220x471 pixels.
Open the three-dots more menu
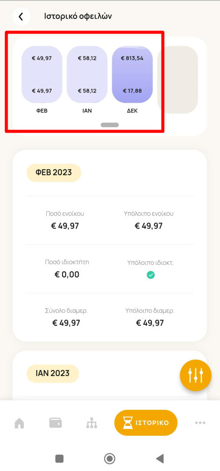pyautogui.click(x=200, y=423)
